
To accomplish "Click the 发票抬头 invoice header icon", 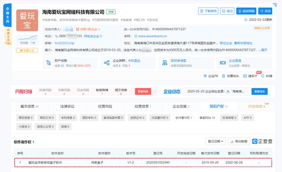I will click(x=223, y=76).
